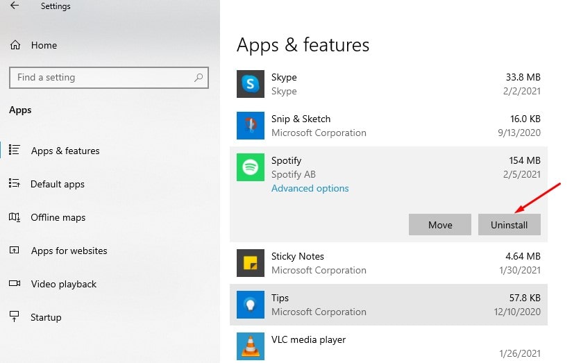Select the Sticky Notes app name
Viewport: 581px width, 363px height.
[298, 256]
